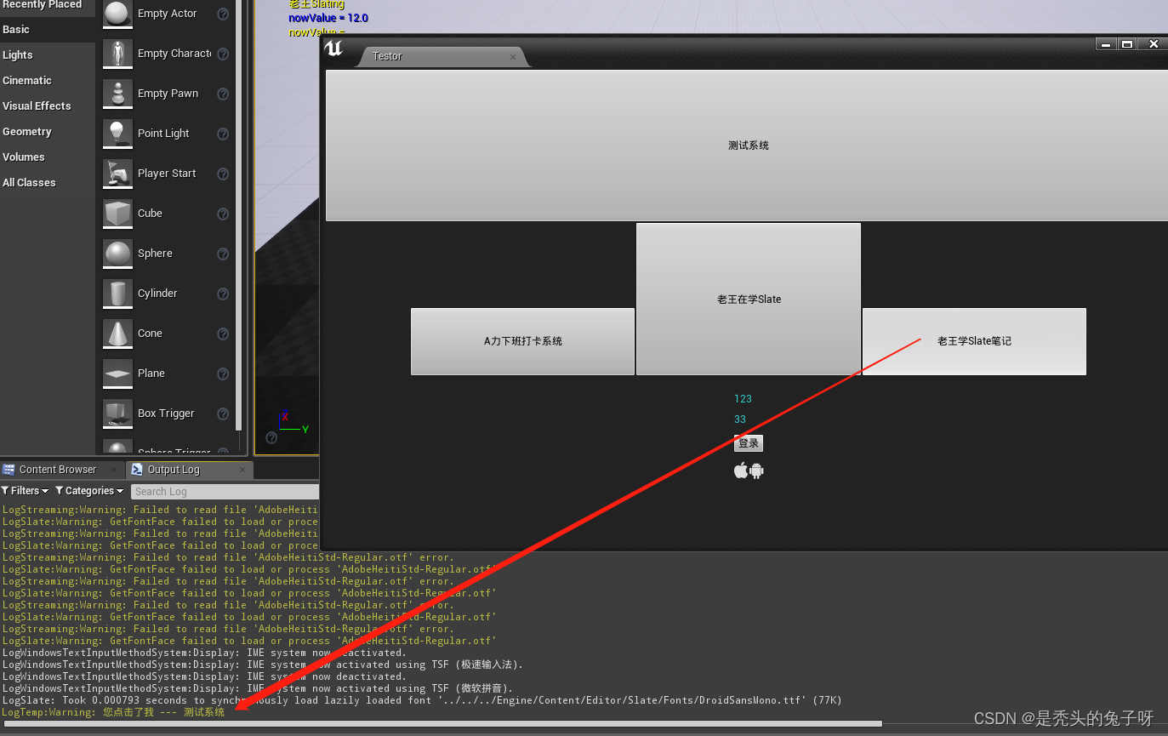The width and height of the screenshot is (1168, 736).
Task: Open the Cinematic category
Action: coord(47,81)
